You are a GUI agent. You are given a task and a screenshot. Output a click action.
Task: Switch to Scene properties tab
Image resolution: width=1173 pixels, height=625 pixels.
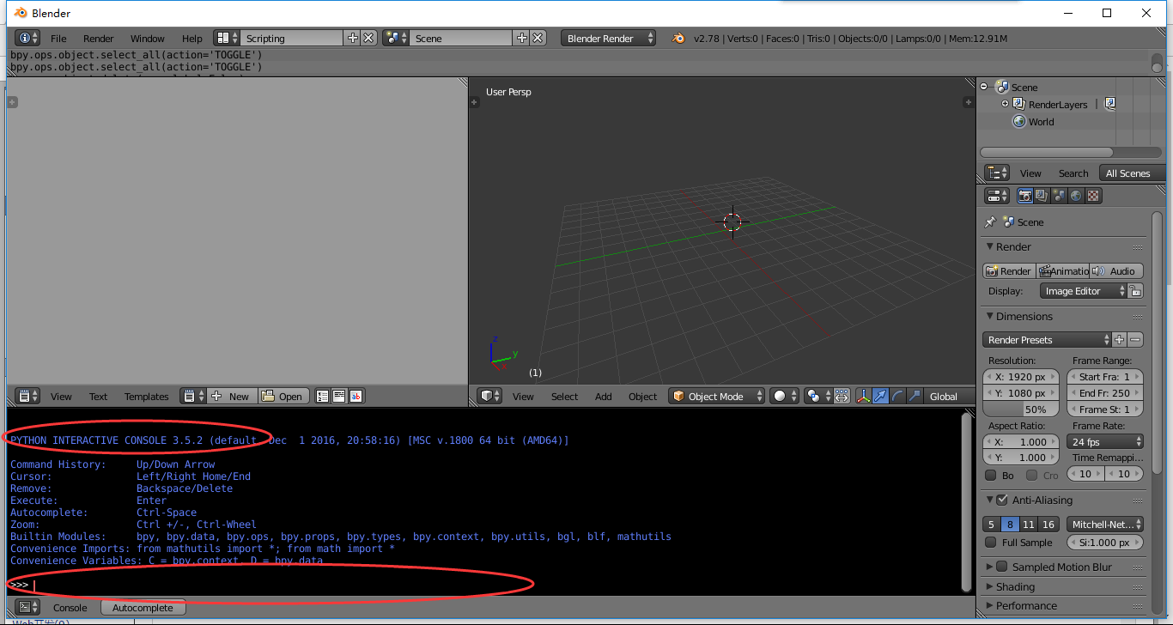click(1059, 196)
